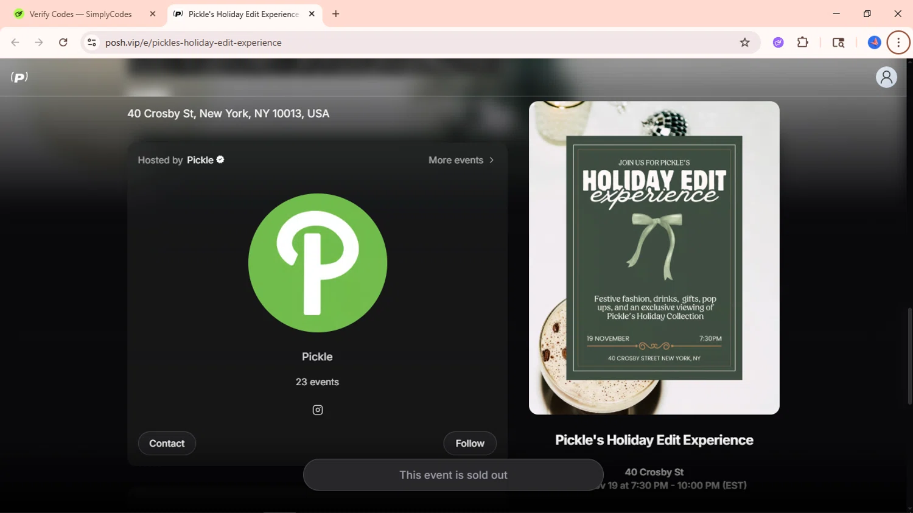Open the browser Extensions puzzle icon

(803, 43)
